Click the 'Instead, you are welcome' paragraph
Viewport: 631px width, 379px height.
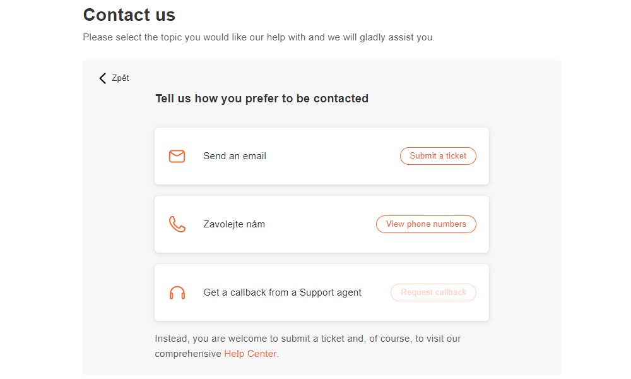(308, 339)
